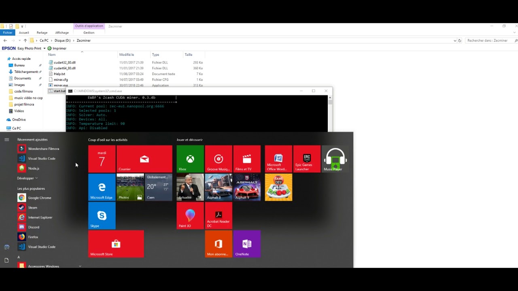
Task: Switch to the Affichage ribbon tab
Action: pos(62,33)
